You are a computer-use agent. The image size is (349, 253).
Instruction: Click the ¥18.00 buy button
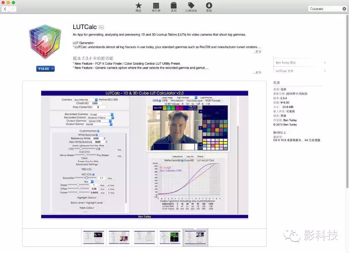point(43,69)
